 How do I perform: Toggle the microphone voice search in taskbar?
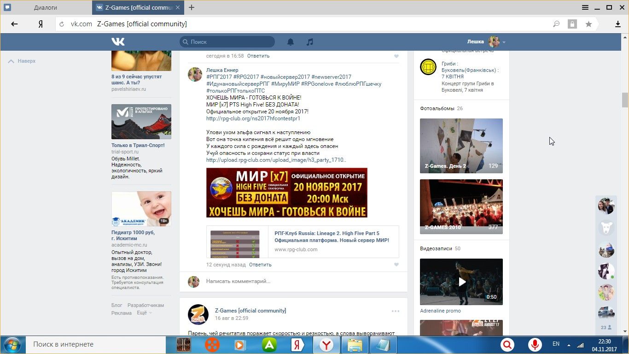point(535,344)
